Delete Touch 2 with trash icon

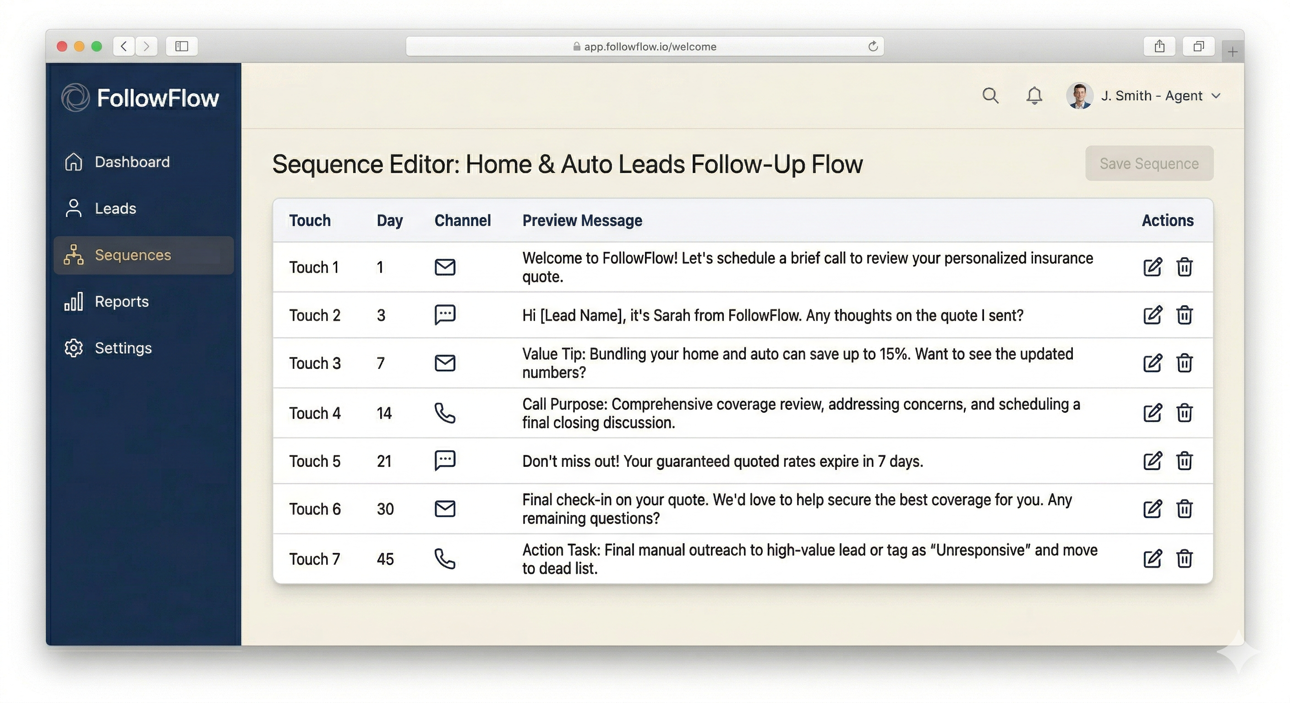(x=1184, y=315)
